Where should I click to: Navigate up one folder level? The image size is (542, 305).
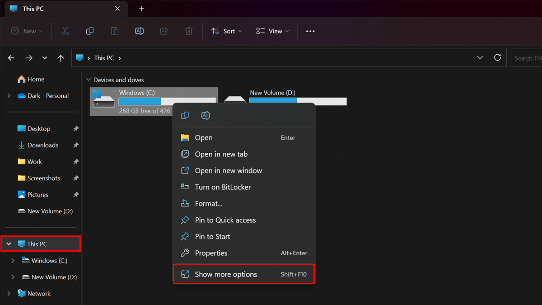tap(61, 58)
